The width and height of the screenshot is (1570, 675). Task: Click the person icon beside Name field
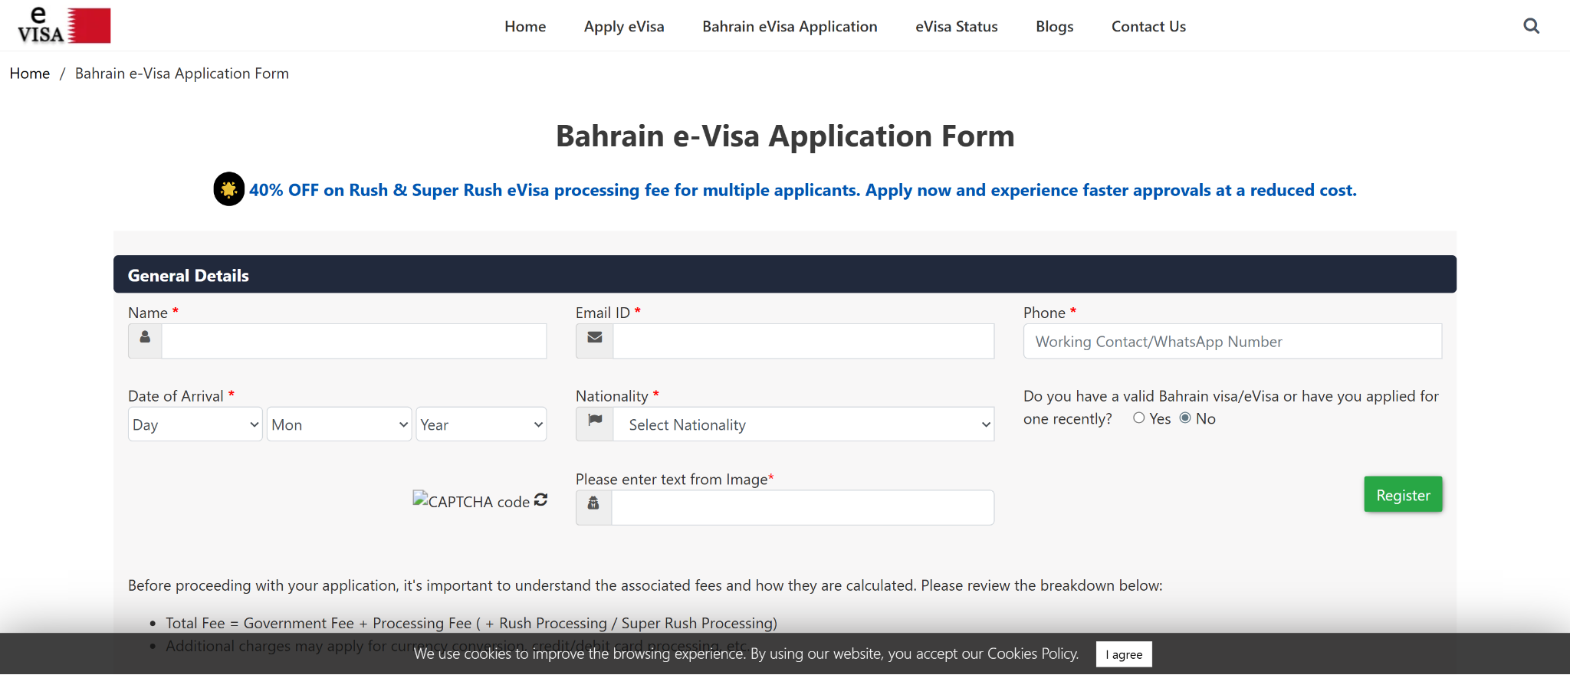[145, 338]
